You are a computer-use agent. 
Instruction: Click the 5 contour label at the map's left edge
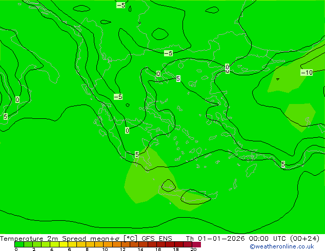click(6, 117)
